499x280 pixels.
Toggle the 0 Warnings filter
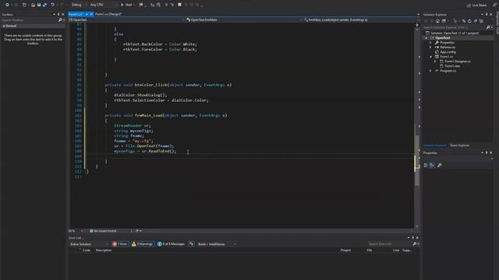coord(142,244)
